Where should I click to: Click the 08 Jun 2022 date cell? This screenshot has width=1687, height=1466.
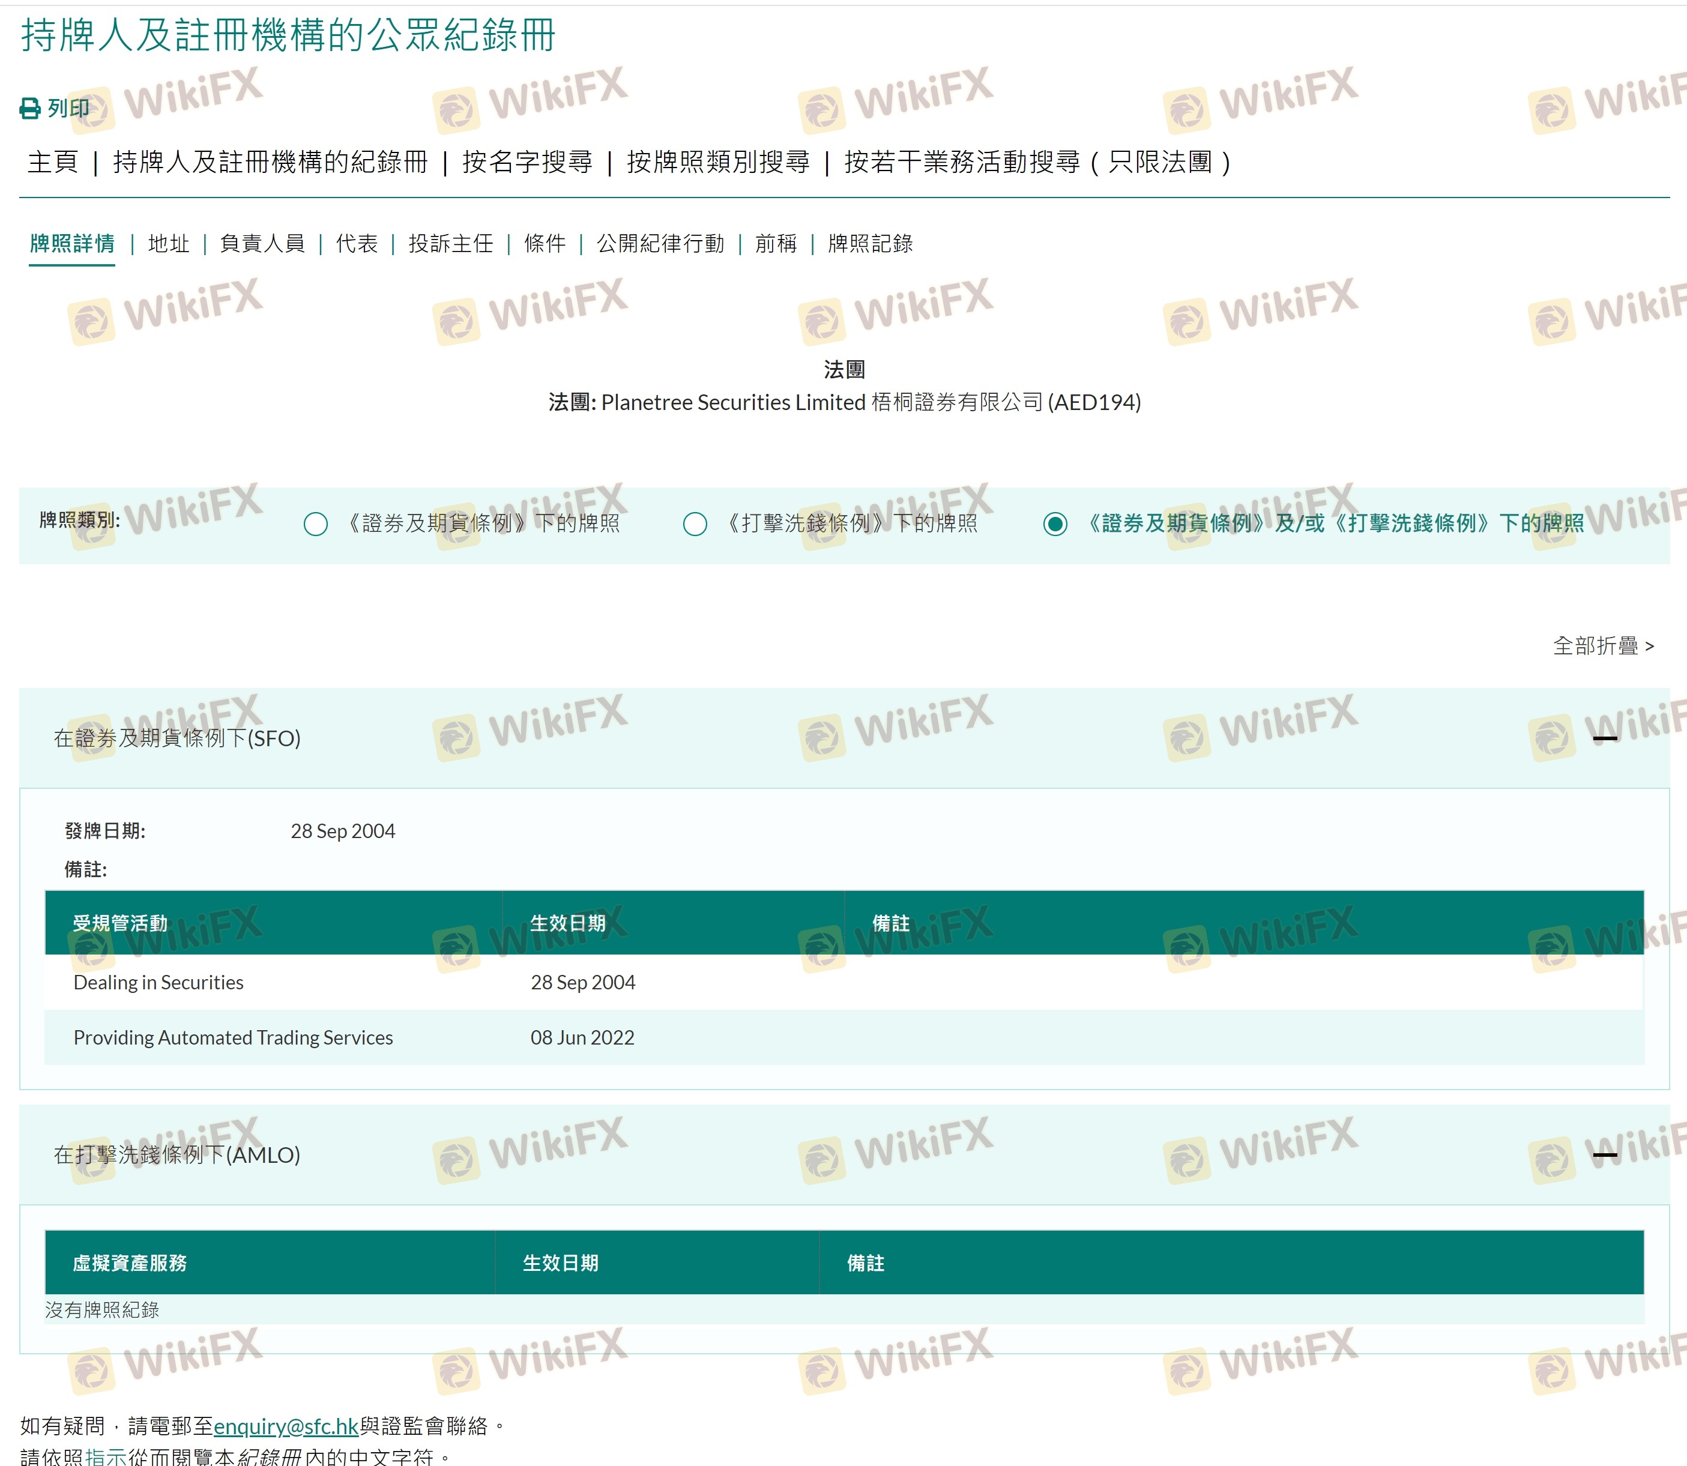coord(582,1037)
